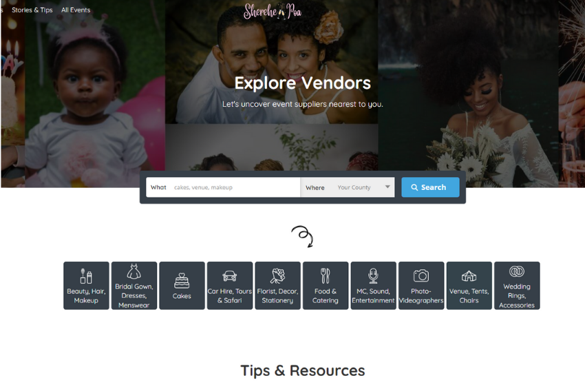Click the dropdown arrow beside Your County

pos(387,187)
